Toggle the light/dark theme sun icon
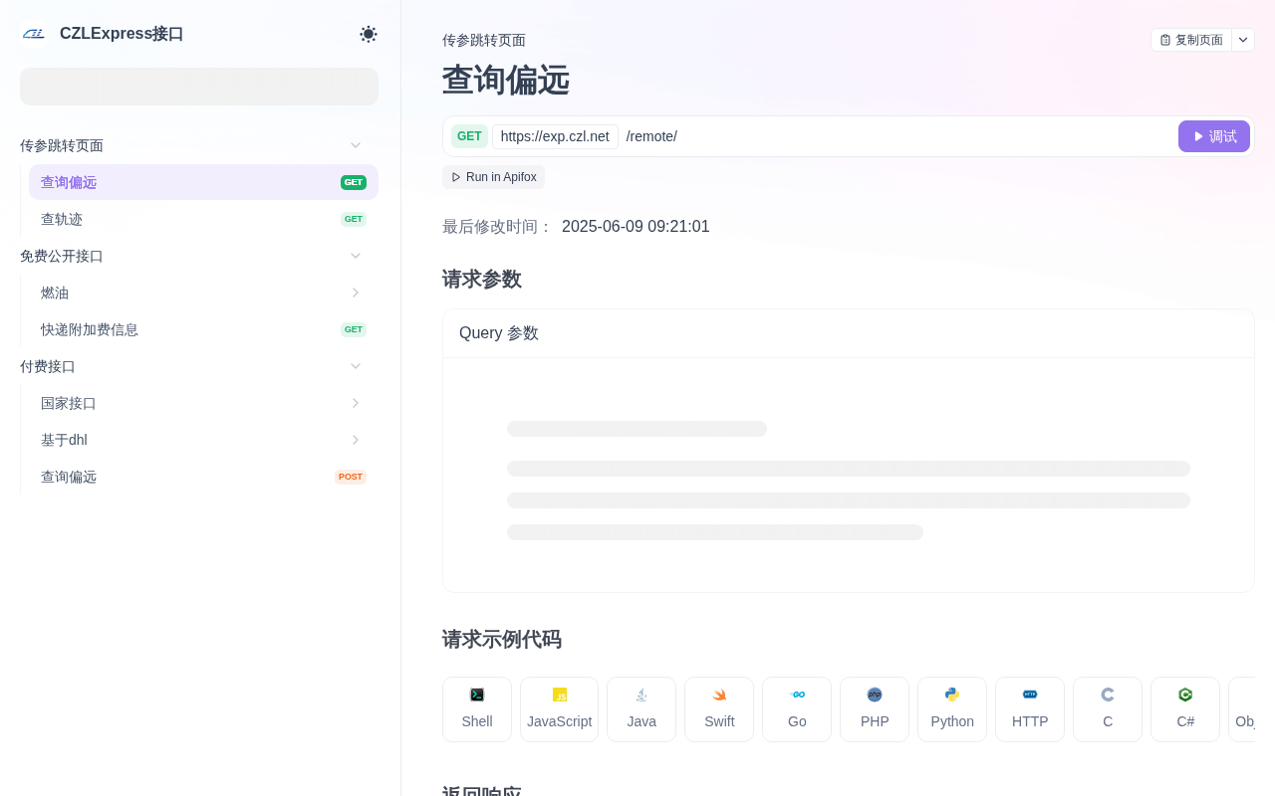The height and width of the screenshot is (796, 1275). click(x=369, y=34)
